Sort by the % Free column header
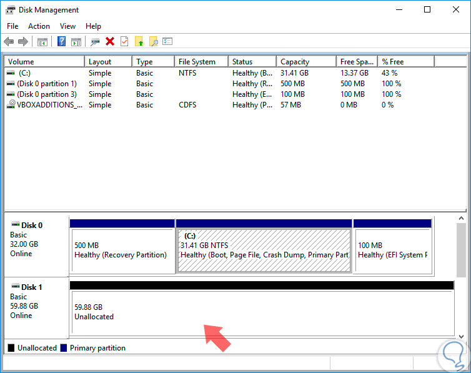 406,62
